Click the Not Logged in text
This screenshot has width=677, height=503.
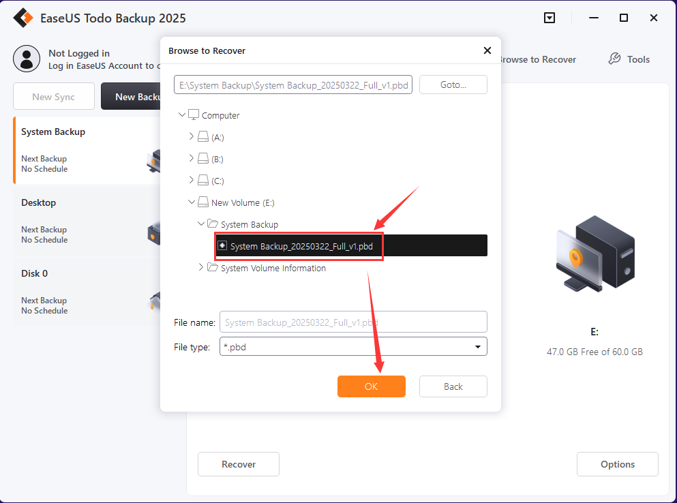click(x=79, y=53)
